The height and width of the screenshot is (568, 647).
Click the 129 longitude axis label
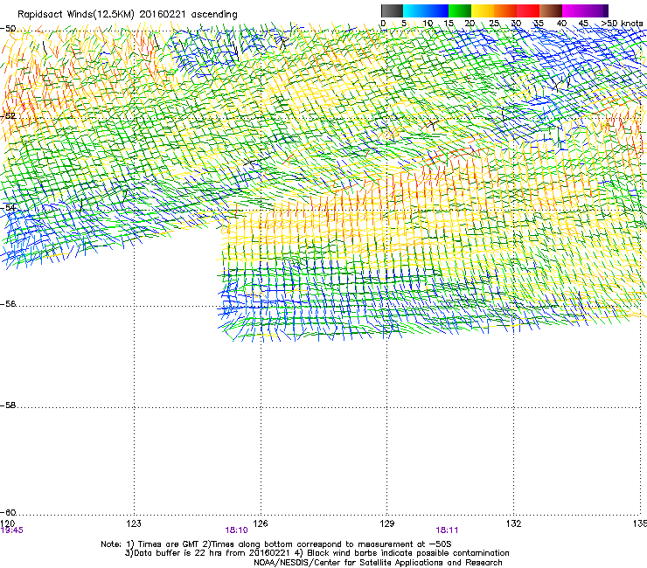tap(387, 523)
